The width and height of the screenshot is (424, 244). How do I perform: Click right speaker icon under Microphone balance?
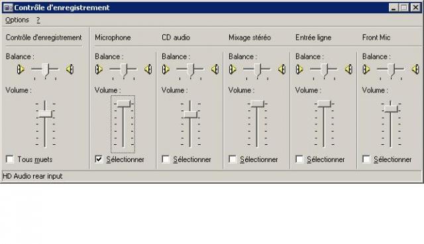(x=148, y=69)
